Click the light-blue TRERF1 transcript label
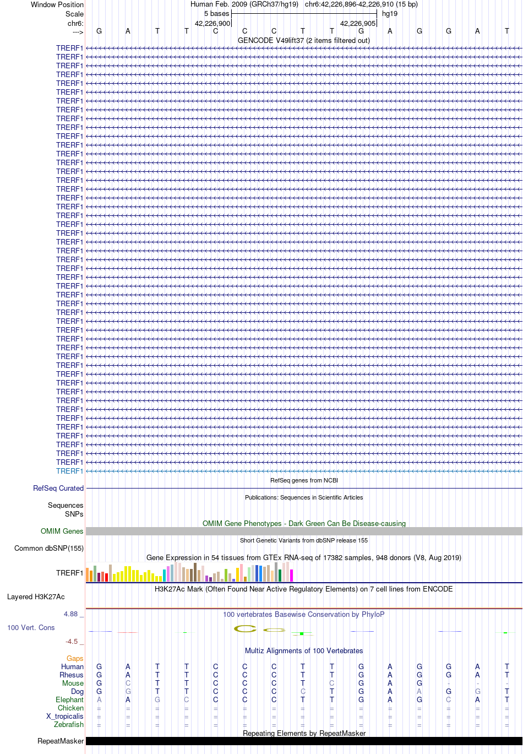523x754 pixels. tap(69, 471)
